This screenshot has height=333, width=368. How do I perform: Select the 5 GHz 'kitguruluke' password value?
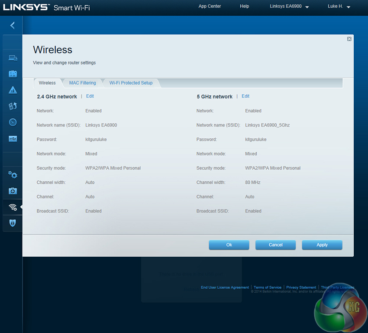tap(256, 139)
